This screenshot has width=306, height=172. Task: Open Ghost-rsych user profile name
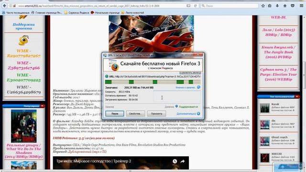point(279,137)
